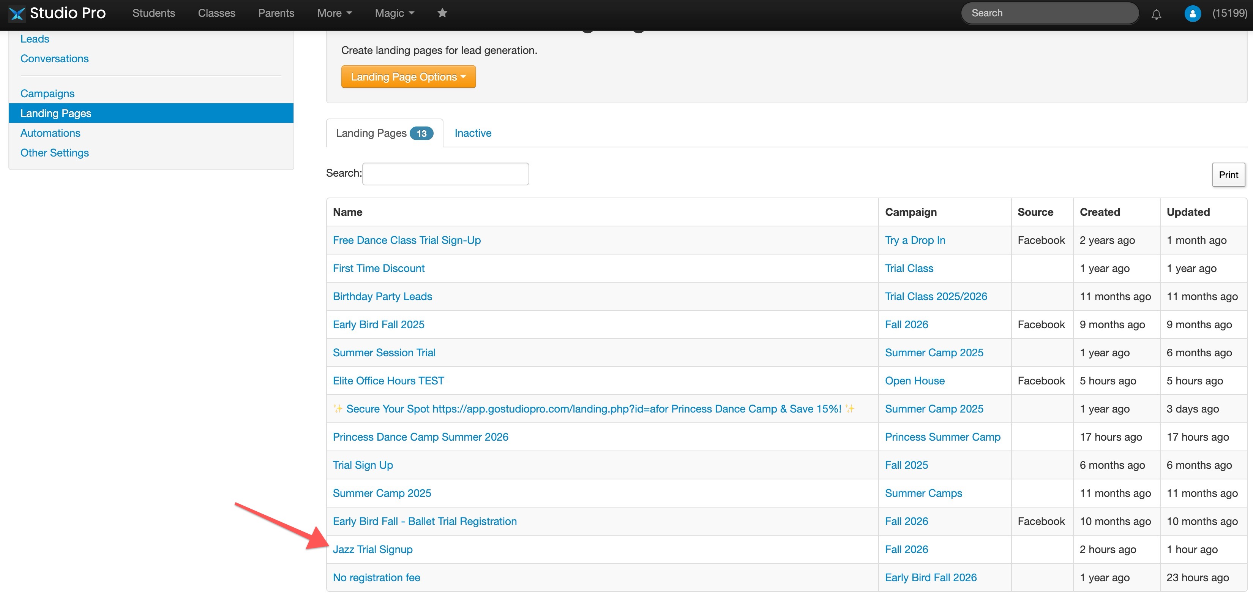Open Trial Class 2025/2026 campaign

[x=936, y=296]
